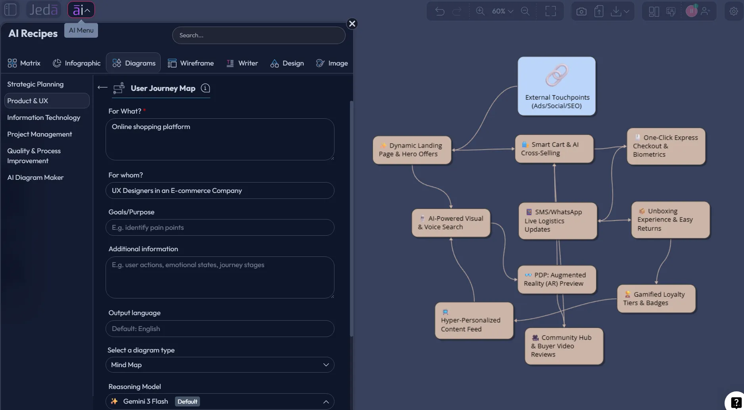Undo the last canvas action
Viewport: 744px width, 410px height.
tap(440, 11)
